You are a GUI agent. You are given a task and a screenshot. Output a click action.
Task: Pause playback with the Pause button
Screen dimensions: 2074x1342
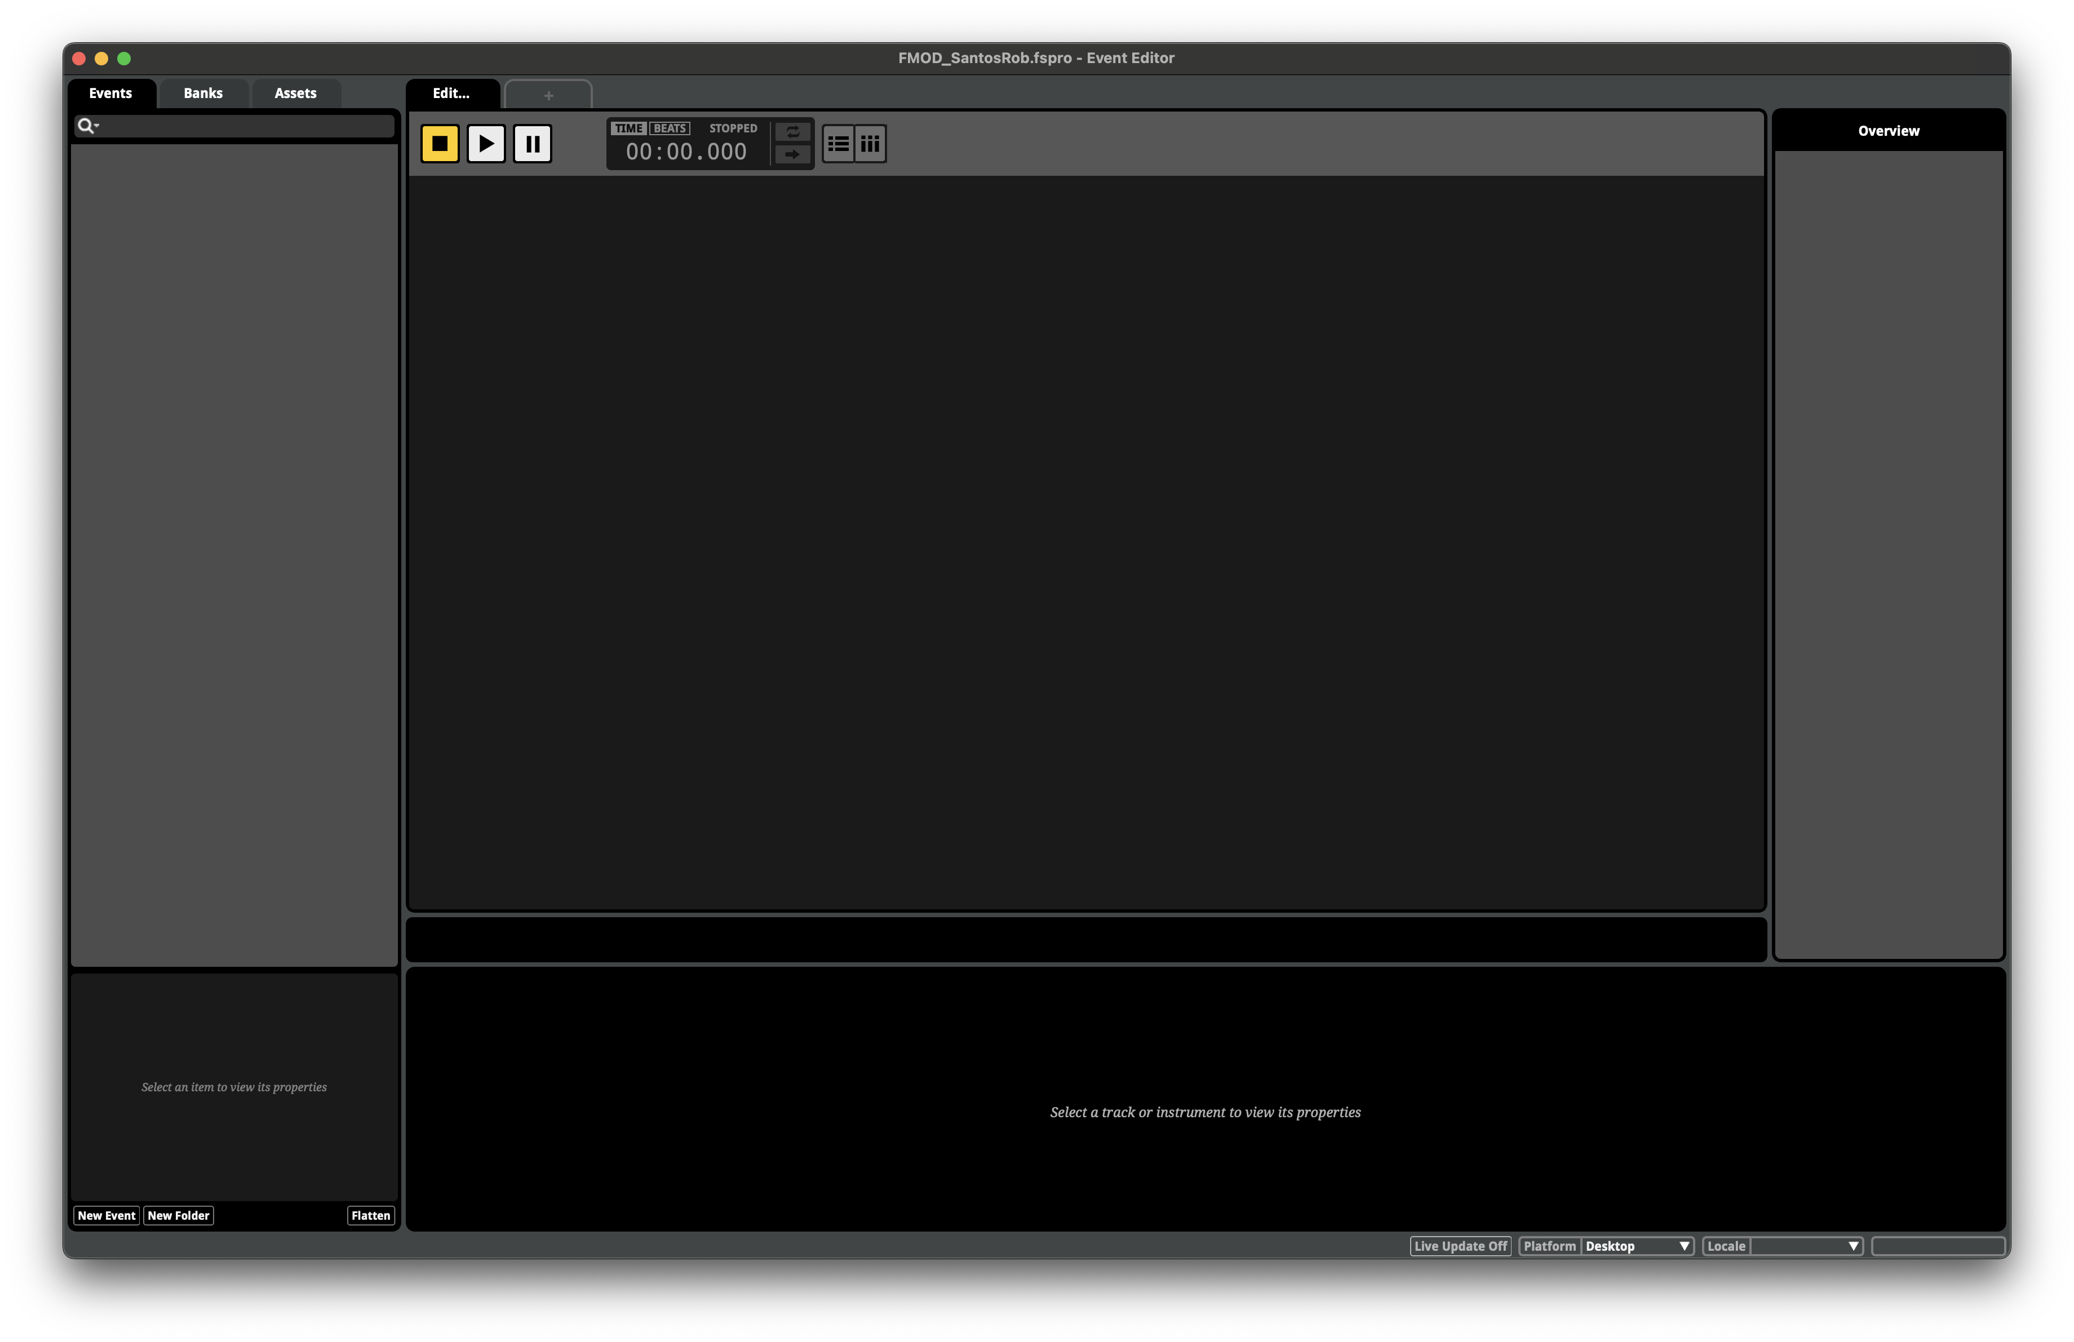531,144
